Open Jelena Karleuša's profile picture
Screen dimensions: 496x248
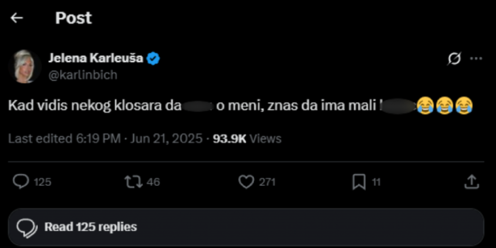(24, 66)
